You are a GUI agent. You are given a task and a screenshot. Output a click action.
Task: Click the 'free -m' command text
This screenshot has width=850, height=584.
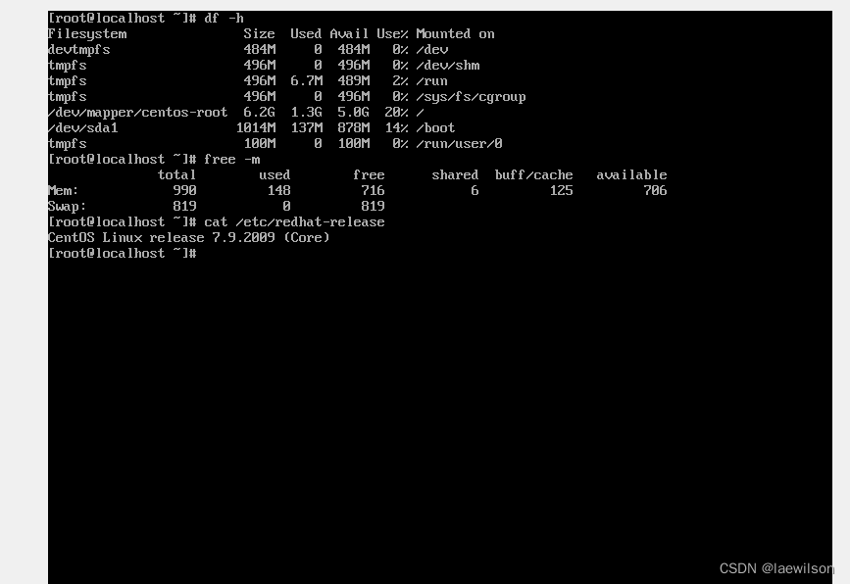click(232, 160)
